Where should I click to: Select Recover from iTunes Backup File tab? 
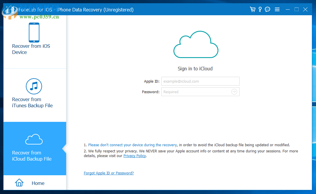click(35, 95)
